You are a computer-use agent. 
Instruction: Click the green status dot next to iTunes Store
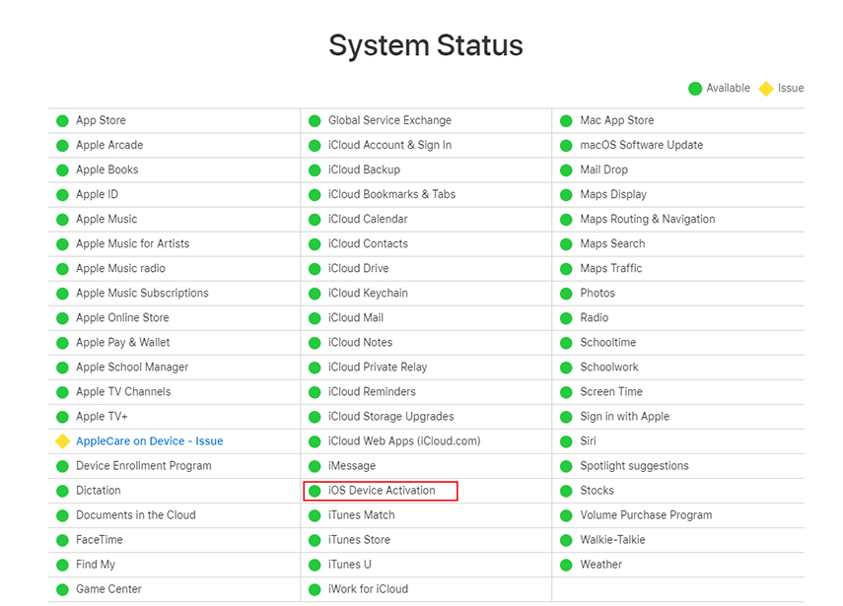click(315, 540)
